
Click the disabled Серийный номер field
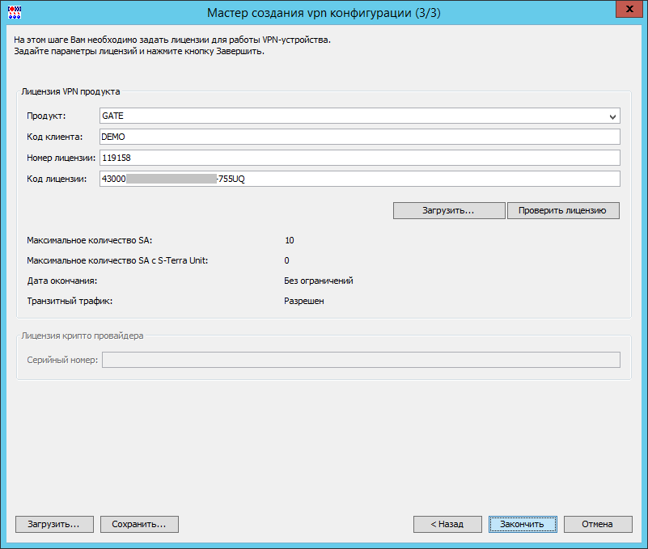[361, 360]
